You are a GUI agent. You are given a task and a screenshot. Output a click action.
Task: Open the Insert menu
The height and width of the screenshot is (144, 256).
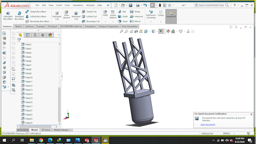pyautogui.click(x=59, y=5)
